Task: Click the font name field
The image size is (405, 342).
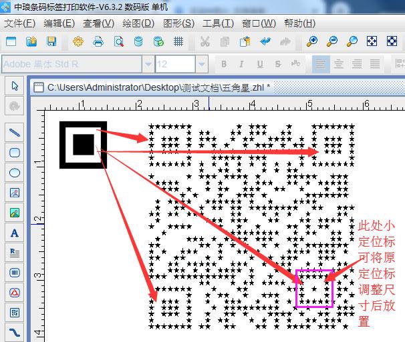Action: pos(72,64)
